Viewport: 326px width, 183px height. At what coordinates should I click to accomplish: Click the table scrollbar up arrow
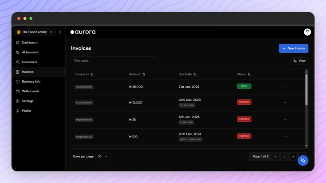pos(306,72)
